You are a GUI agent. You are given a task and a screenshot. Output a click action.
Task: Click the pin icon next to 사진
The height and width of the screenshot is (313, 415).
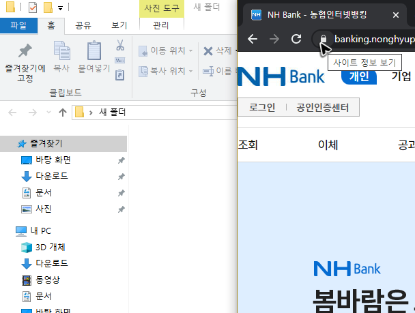click(121, 209)
